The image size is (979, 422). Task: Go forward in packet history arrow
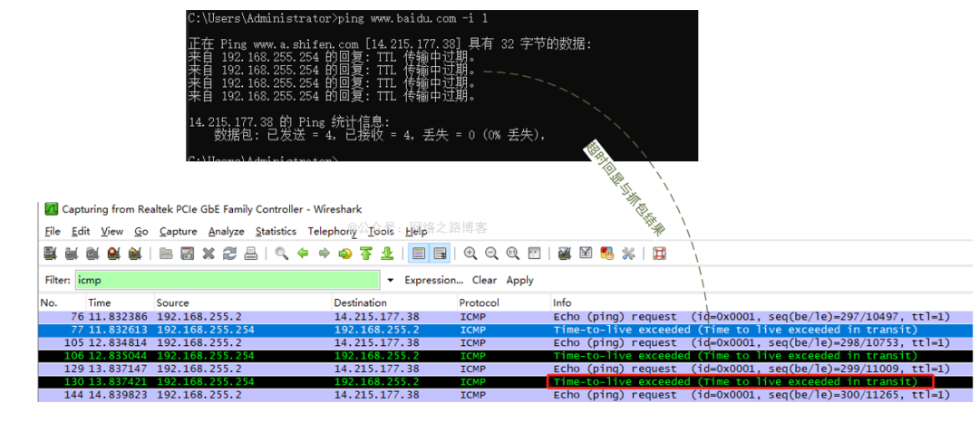click(x=324, y=253)
